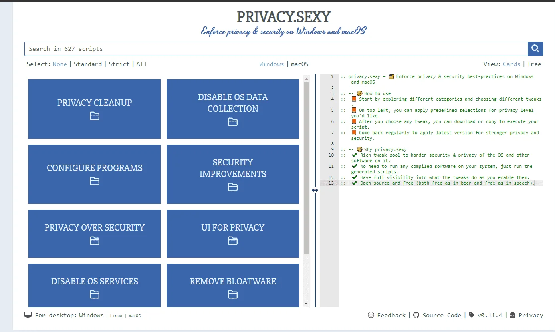Image resolution: width=555 pixels, height=332 pixels.
Task: Open the Feedback link
Action: point(392,315)
